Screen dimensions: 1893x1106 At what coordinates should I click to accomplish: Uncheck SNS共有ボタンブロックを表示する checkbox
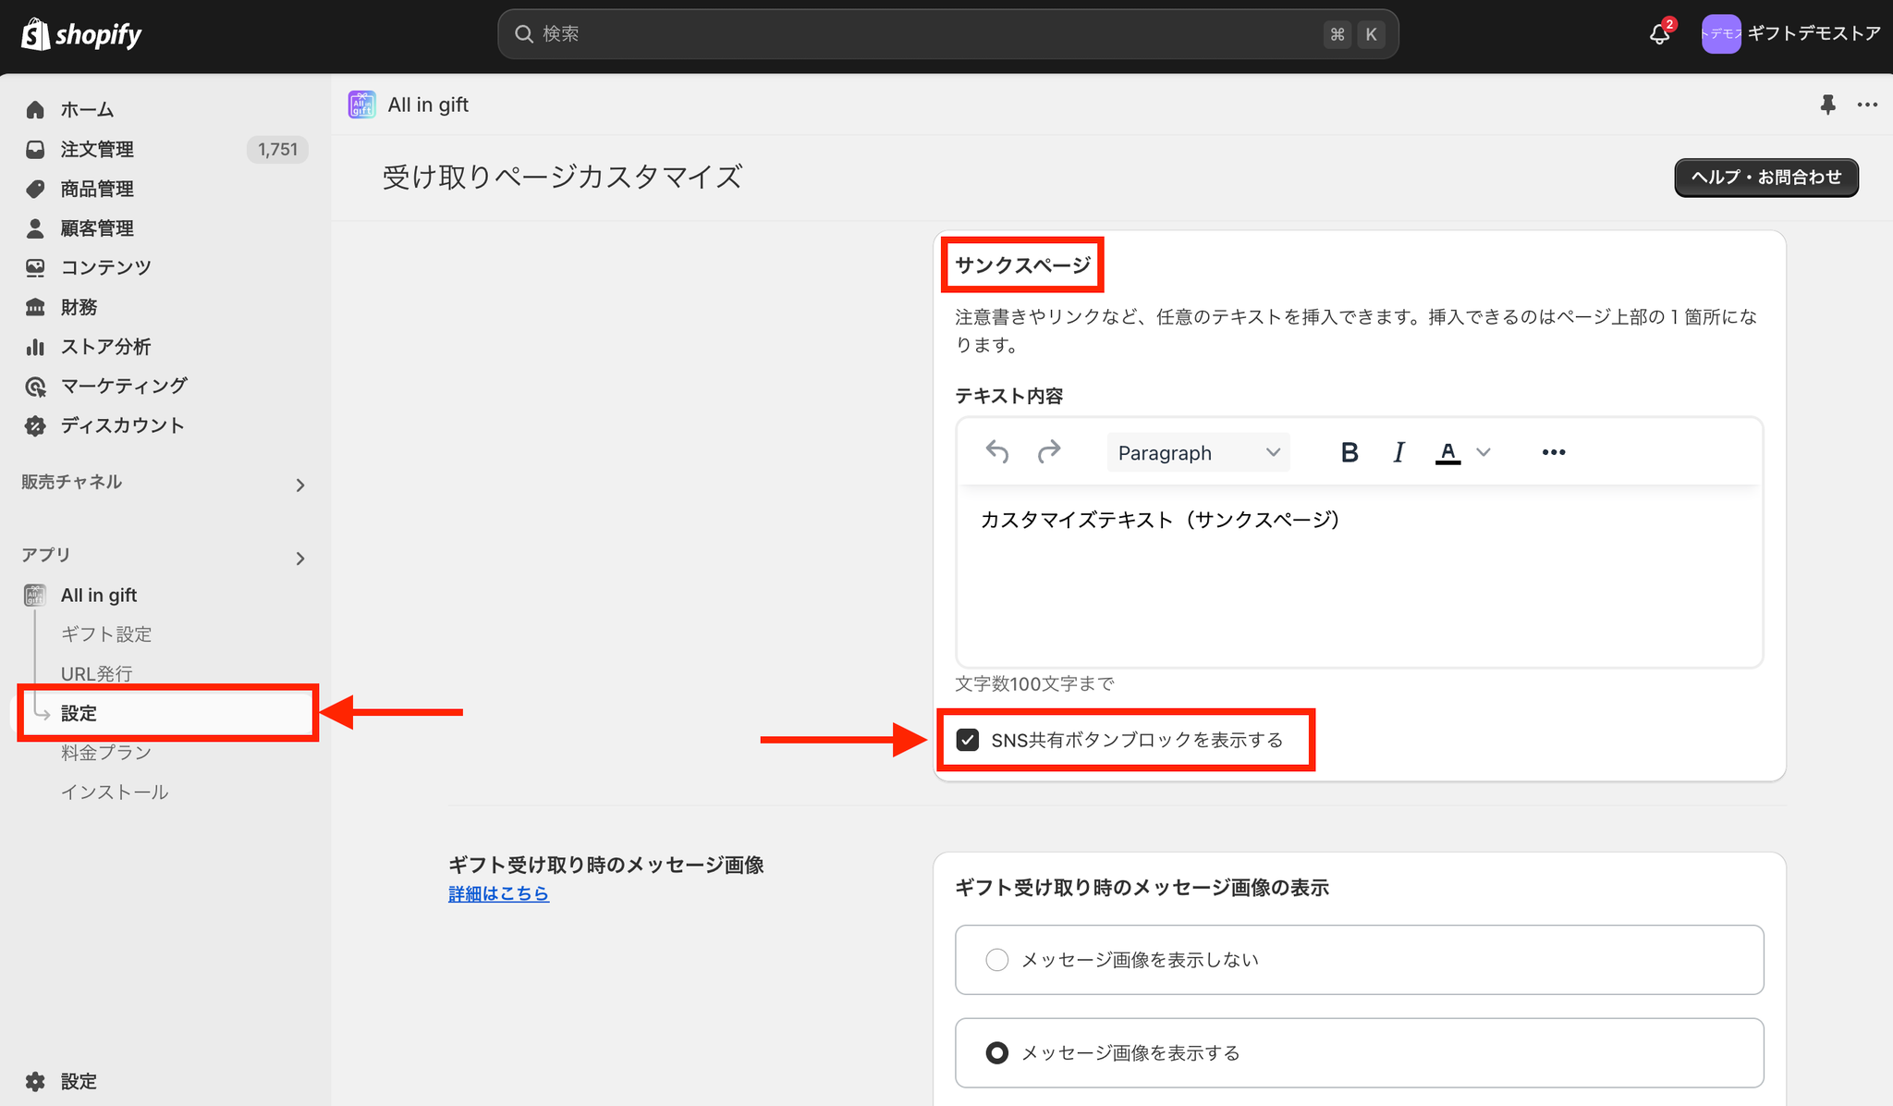(968, 740)
